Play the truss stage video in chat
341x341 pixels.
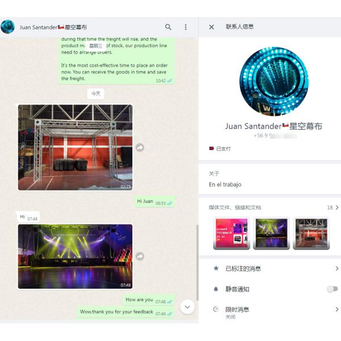point(75,147)
